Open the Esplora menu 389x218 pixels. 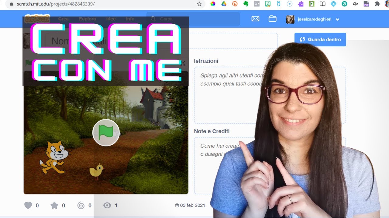[87, 19]
